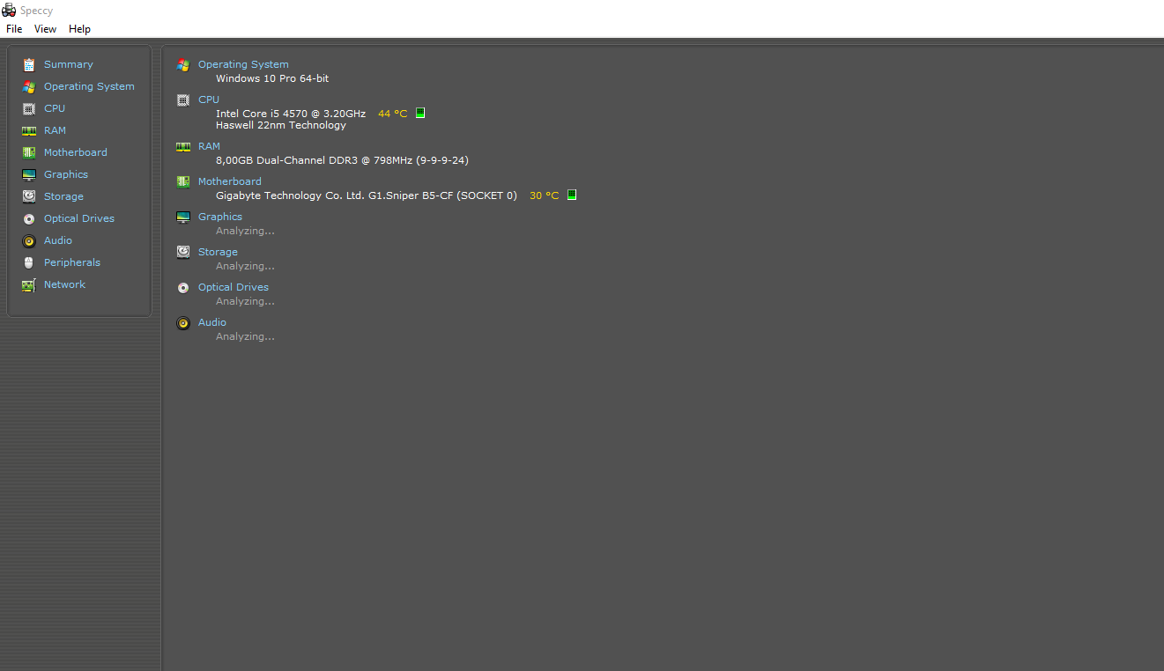Viewport: 1164px width, 671px height.
Task: Click the CPU chip icon in summary pane
Action: click(183, 100)
